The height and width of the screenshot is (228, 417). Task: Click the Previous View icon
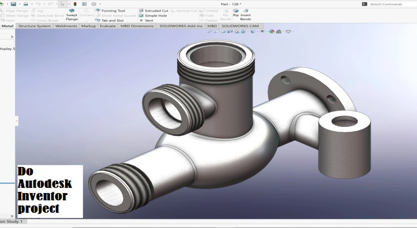click(223, 31)
